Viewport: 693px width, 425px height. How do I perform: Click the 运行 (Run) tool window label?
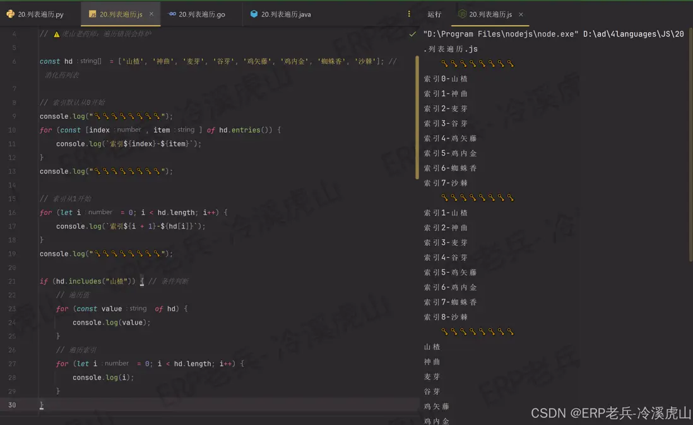click(435, 13)
